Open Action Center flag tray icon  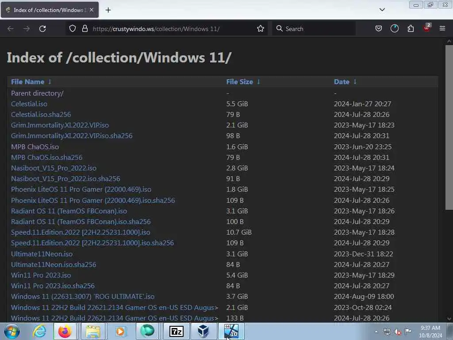(408, 332)
